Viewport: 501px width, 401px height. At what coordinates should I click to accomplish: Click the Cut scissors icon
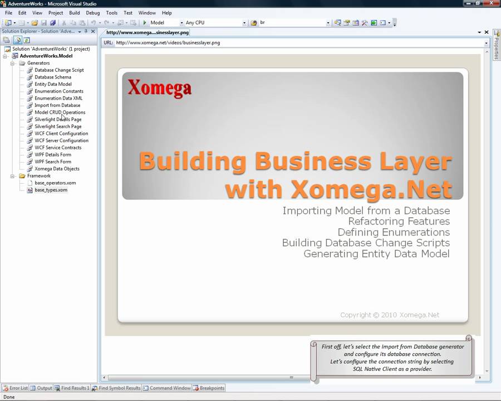pyautogui.click(x=64, y=23)
